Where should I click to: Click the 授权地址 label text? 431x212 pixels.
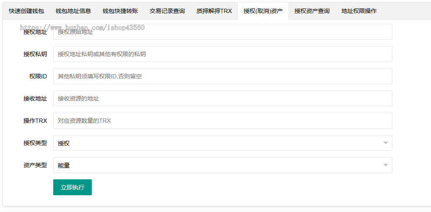tap(35, 32)
